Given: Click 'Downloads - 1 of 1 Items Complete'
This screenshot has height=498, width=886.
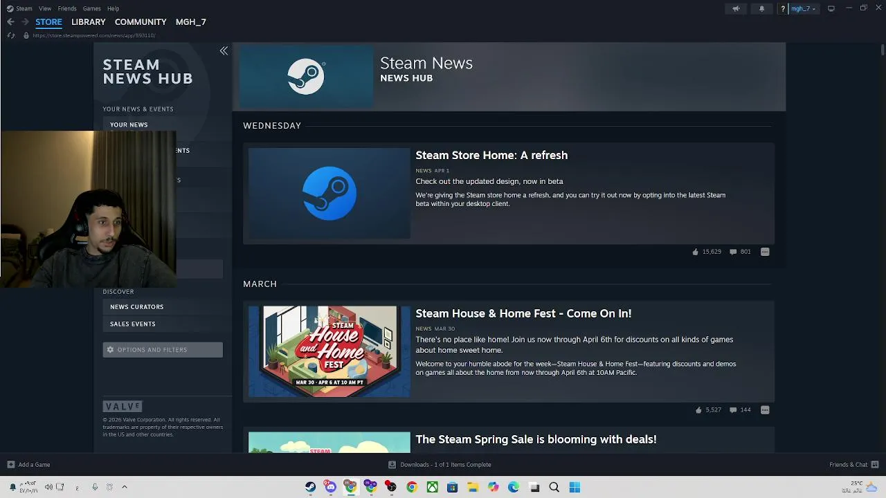Looking at the screenshot, I should click(x=445, y=465).
